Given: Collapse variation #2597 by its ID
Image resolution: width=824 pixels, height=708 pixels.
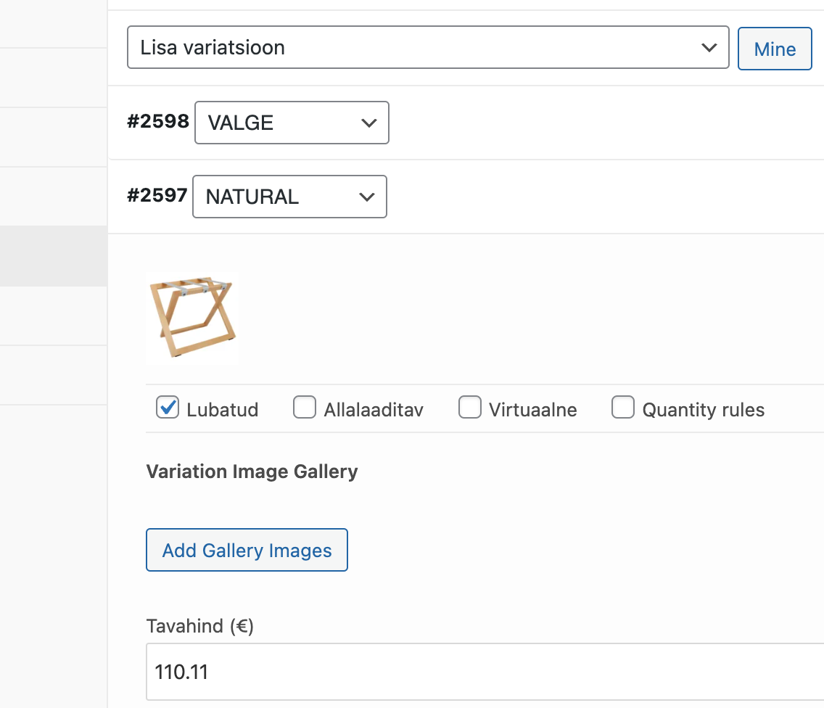Looking at the screenshot, I should pyautogui.click(x=157, y=196).
